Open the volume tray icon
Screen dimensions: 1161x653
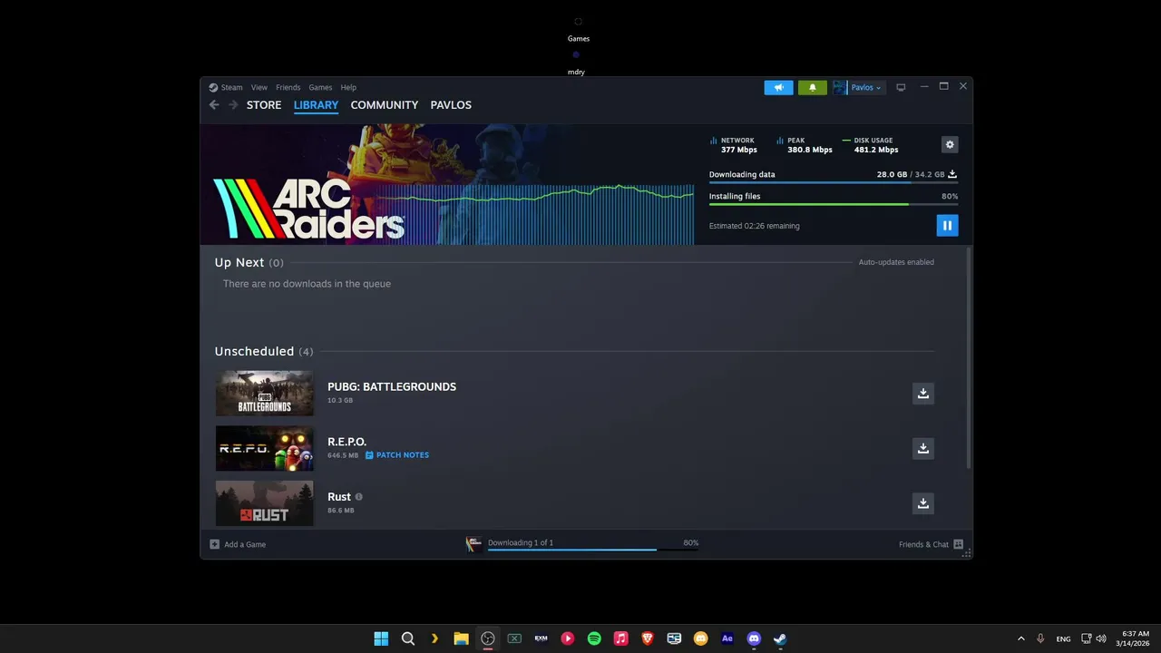tap(1100, 638)
